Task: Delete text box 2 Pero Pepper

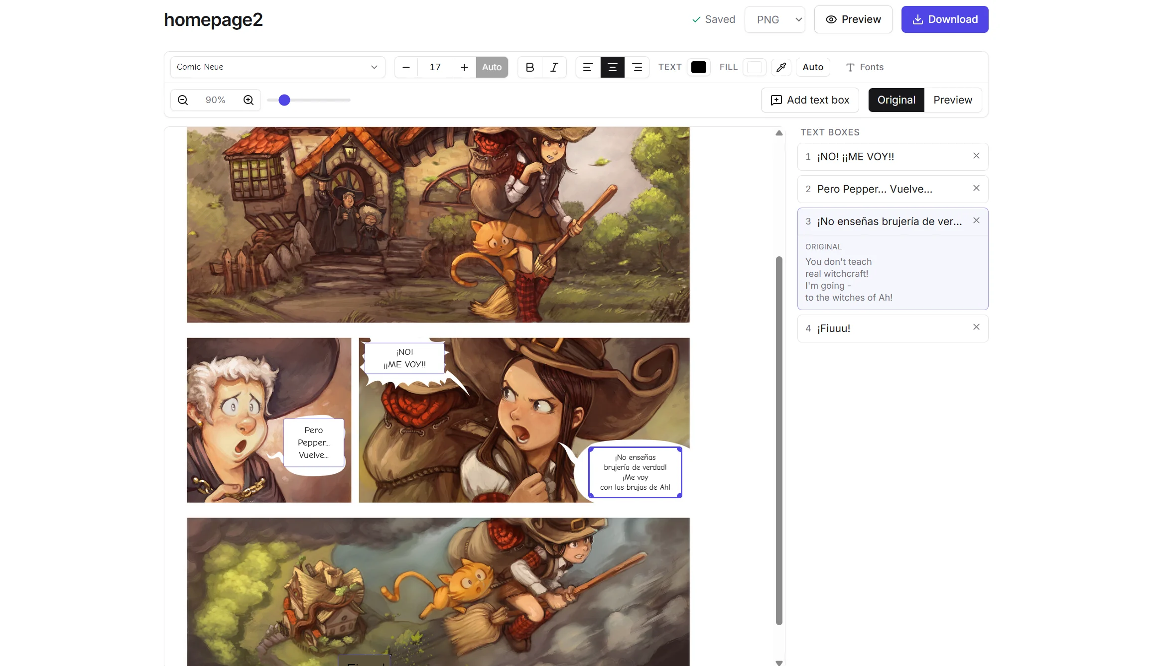Action: click(976, 188)
